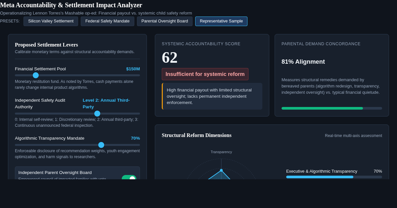Viewport: 397px width, 208px height.
Task: Apply the Silicon Valley Settlement preset
Action: [x=51, y=21]
